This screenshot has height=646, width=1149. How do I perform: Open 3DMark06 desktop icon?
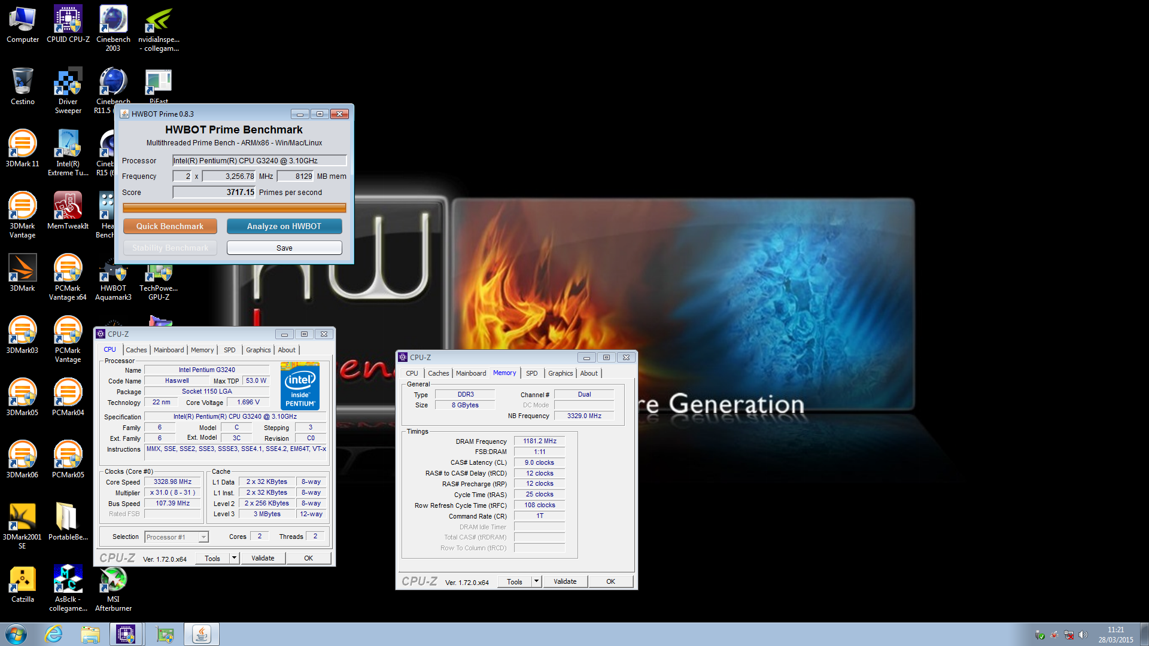click(23, 459)
